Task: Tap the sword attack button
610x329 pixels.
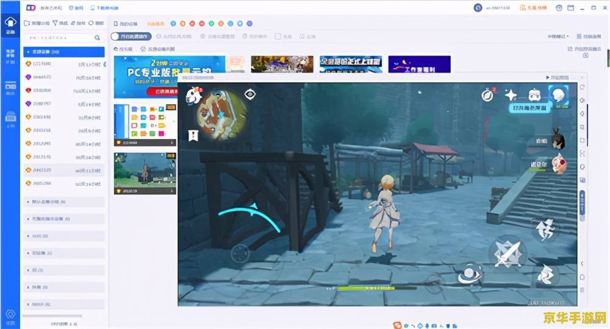Action: [x=508, y=253]
